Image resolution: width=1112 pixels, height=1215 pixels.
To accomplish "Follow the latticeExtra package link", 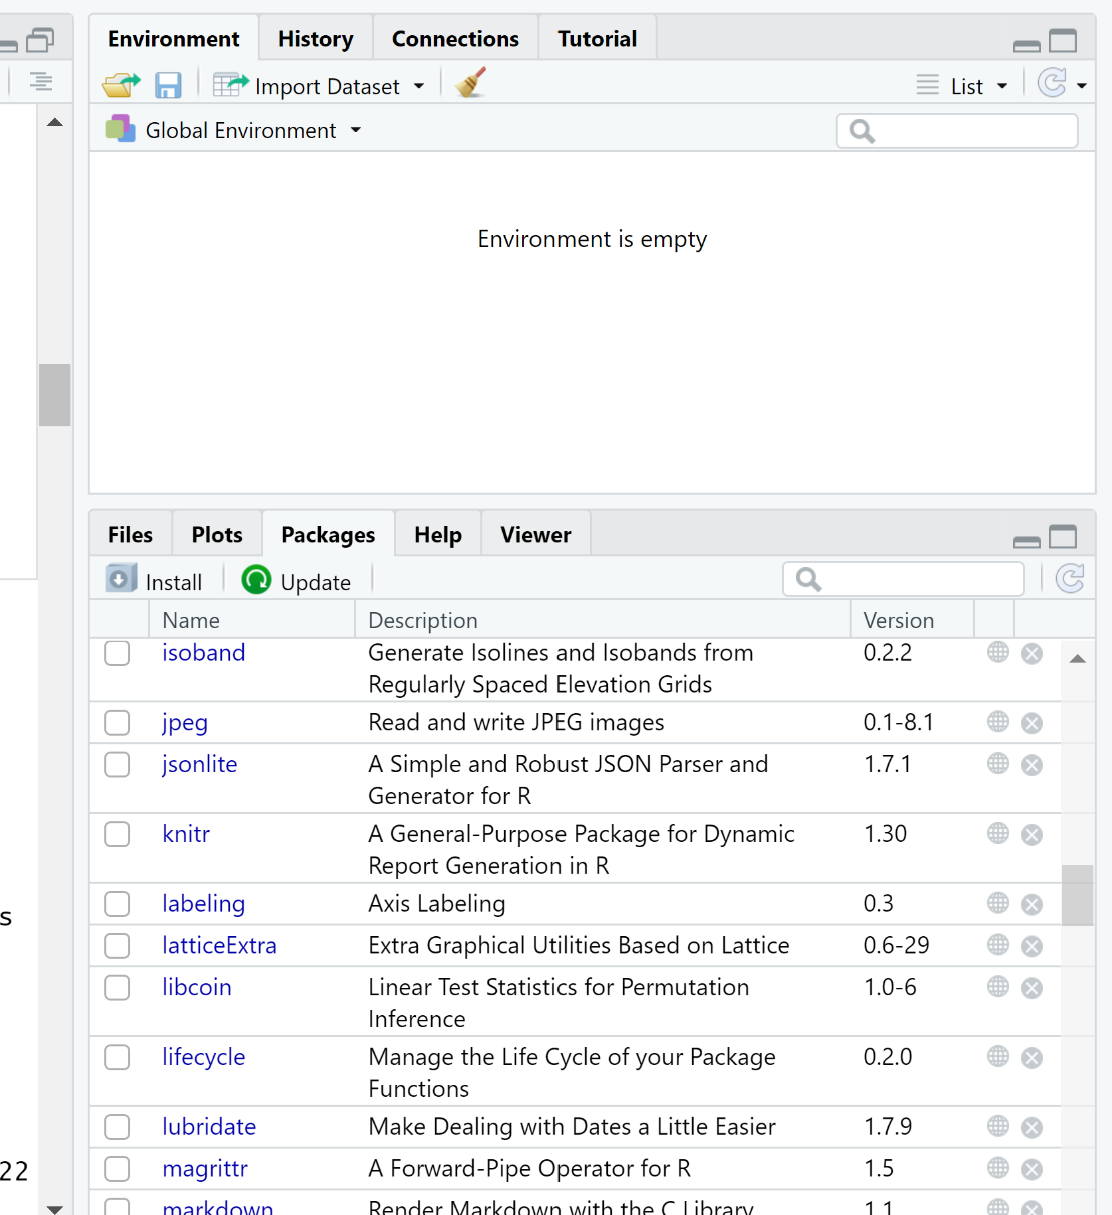I will (x=219, y=945).
